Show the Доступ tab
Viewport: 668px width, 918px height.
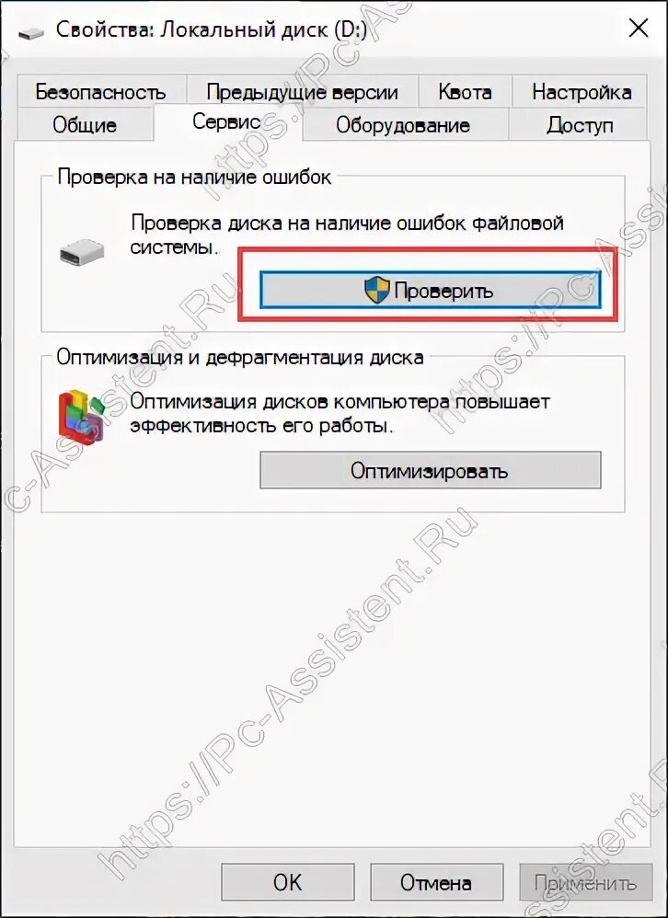[x=580, y=125]
